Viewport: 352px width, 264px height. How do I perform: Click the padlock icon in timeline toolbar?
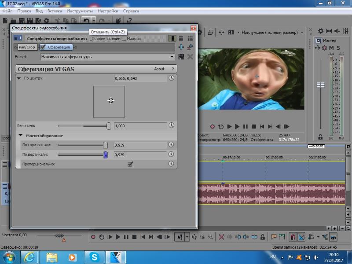[263, 237]
